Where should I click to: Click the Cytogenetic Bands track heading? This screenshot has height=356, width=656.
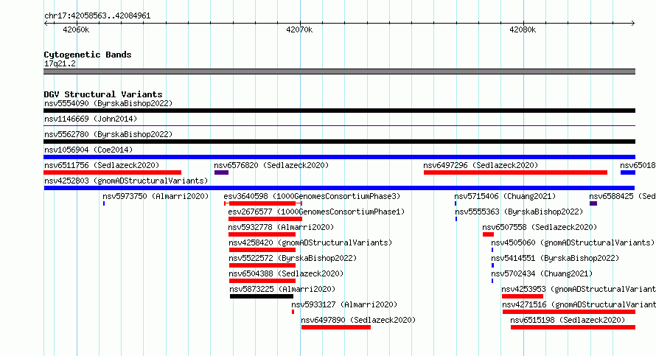pyautogui.click(x=88, y=55)
